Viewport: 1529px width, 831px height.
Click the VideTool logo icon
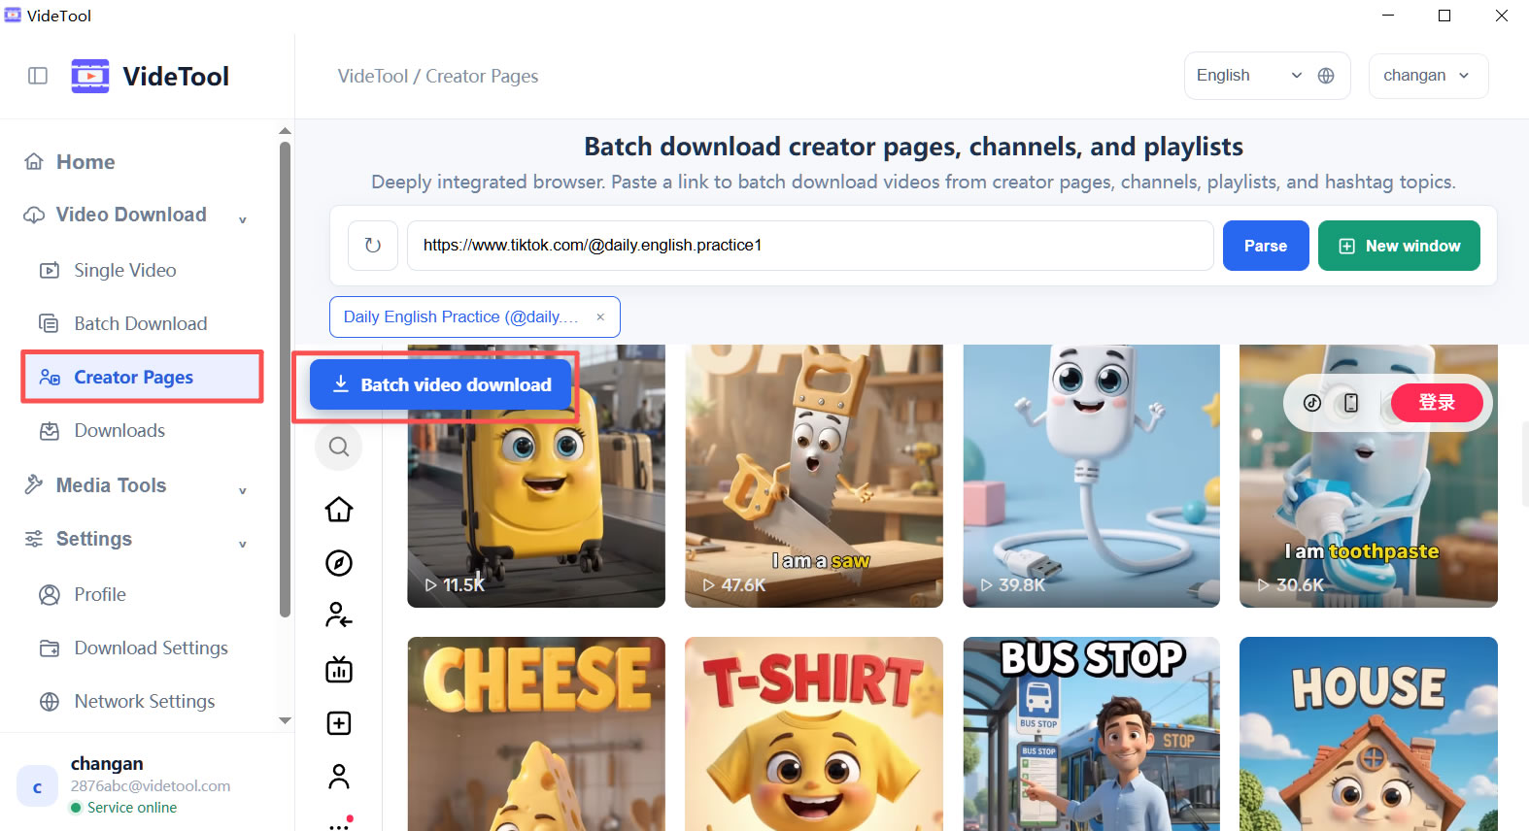(90, 76)
